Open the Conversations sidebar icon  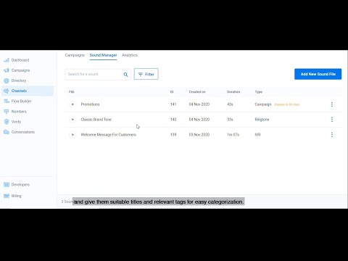(7, 132)
